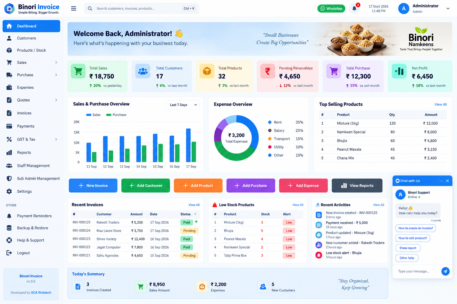Click the Reports bar-chart icon in sidebar
Viewport: 457px width, 304px height.
coord(9,153)
